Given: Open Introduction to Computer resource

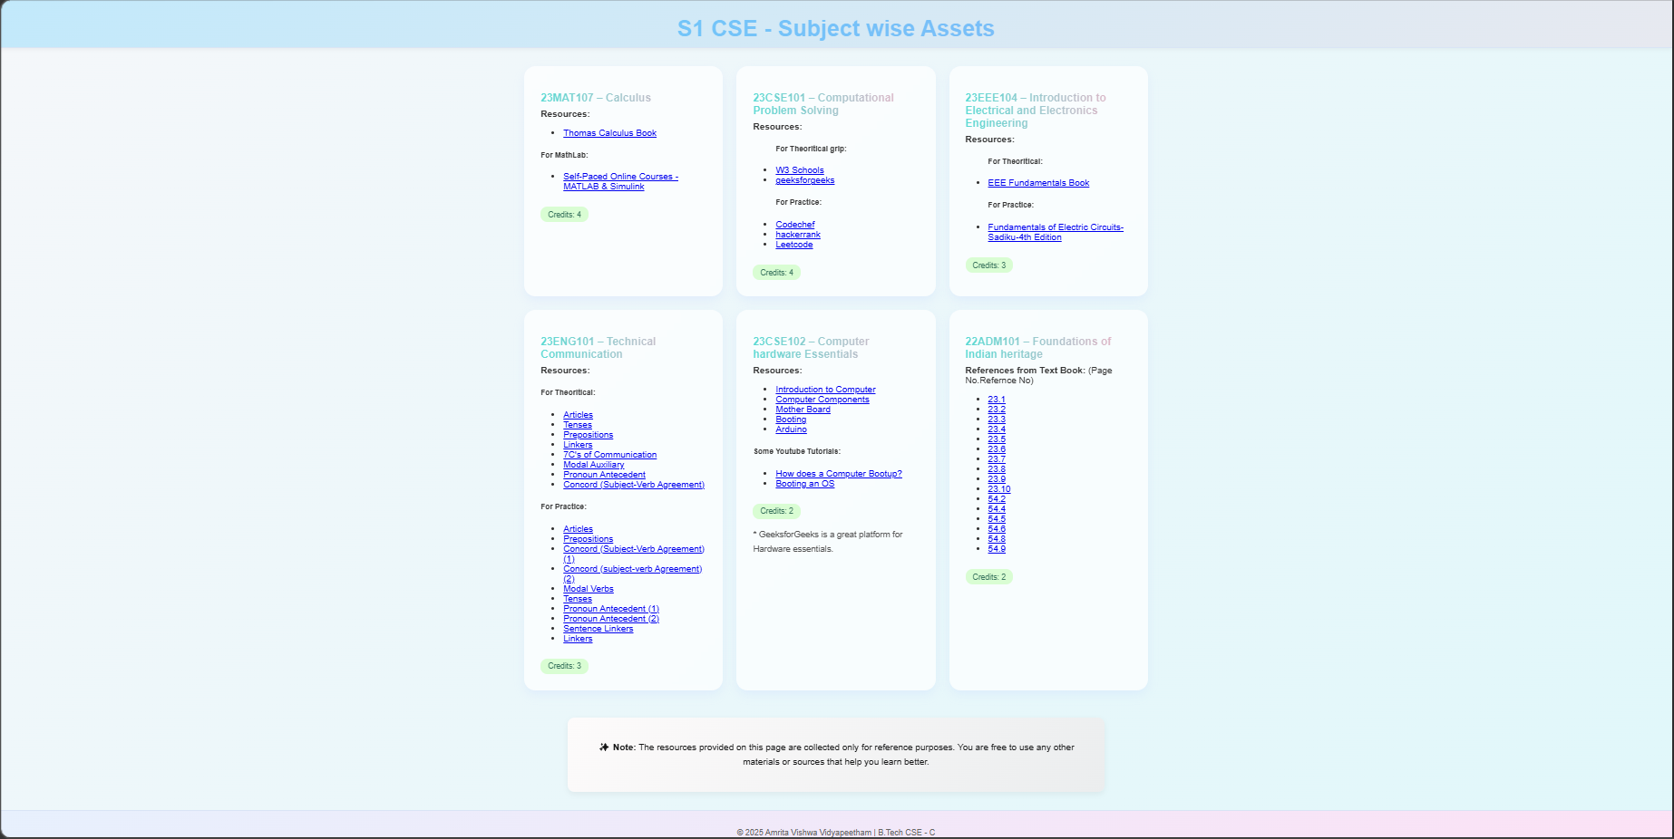Looking at the screenshot, I should pyautogui.click(x=825, y=389).
